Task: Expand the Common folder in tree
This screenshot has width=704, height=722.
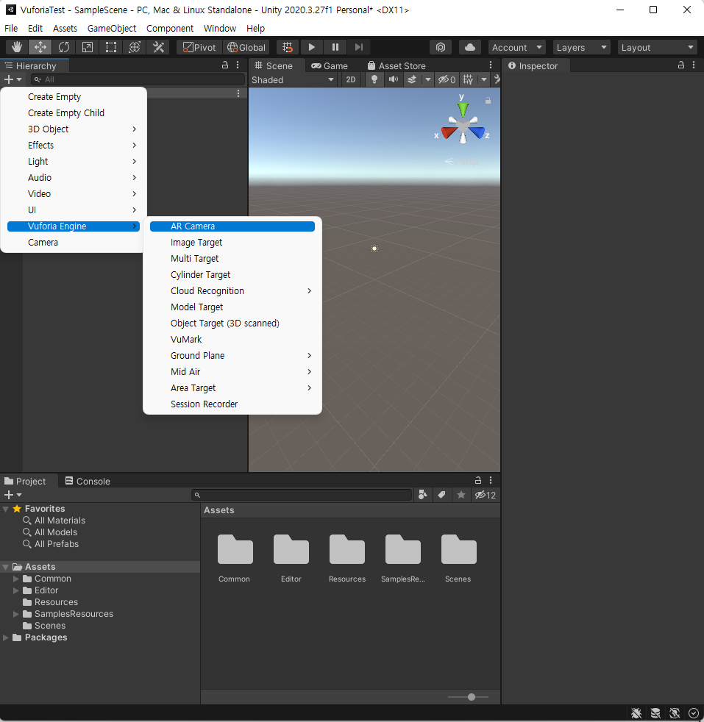Action: (15, 579)
